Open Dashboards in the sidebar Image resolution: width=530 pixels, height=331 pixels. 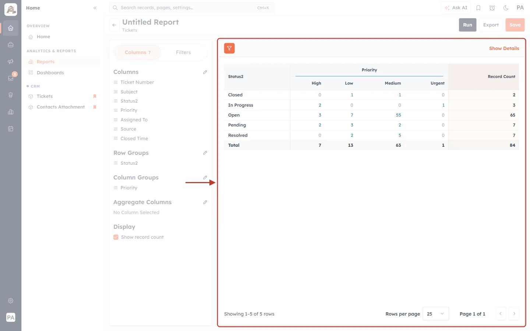tap(50, 73)
